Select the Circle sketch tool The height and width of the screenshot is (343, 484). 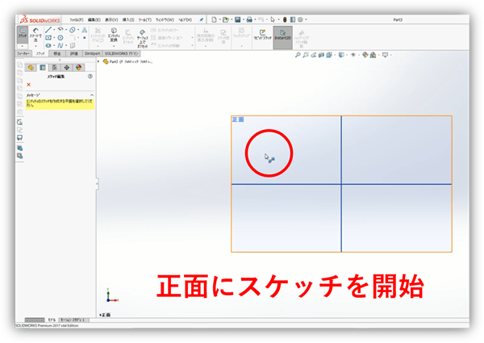(x=73, y=30)
